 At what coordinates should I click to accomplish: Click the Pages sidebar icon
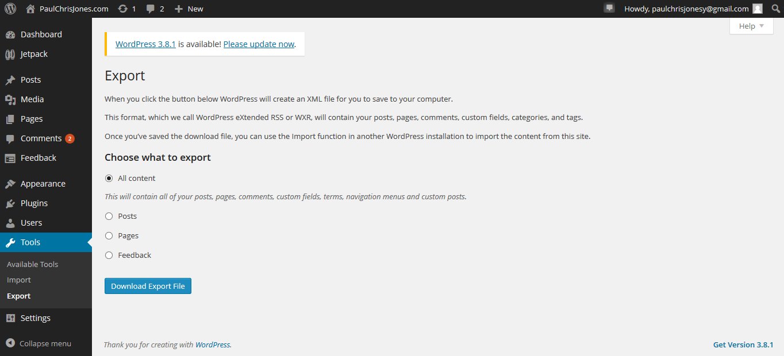tap(10, 119)
